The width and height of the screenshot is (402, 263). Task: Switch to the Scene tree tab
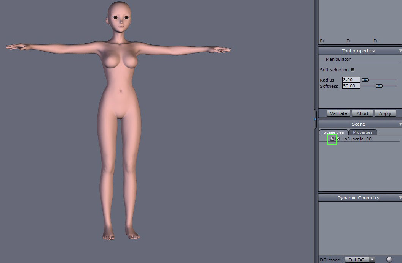(x=333, y=132)
